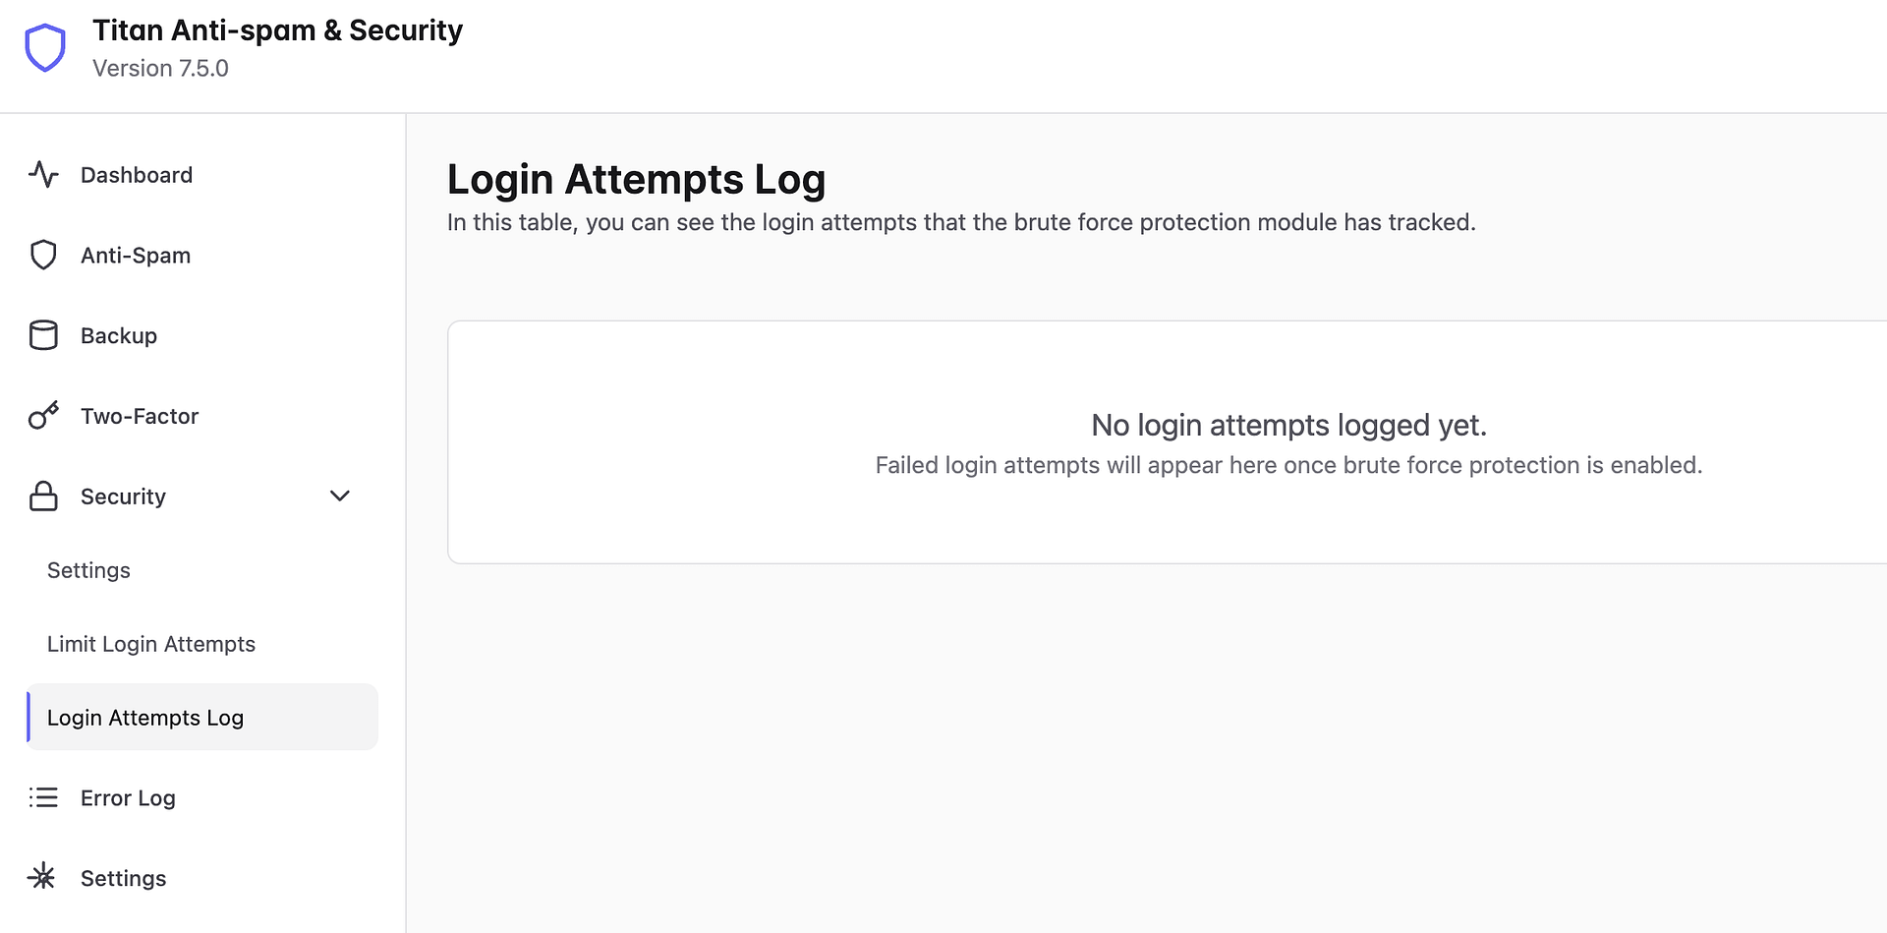Viewport: 1887px width, 933px height.
Task: Click the Backup database icon
Action: (43, 336)
